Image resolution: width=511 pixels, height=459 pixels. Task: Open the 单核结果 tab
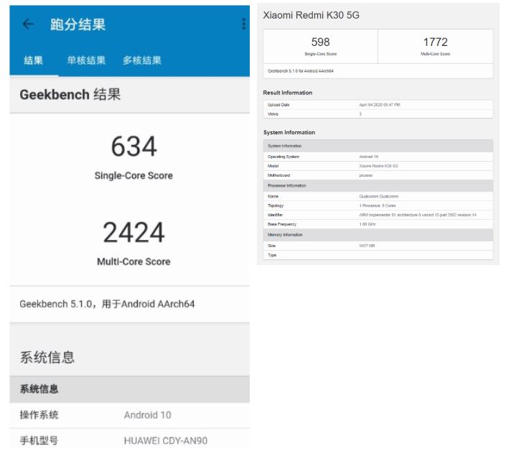(x=86, y=61)
